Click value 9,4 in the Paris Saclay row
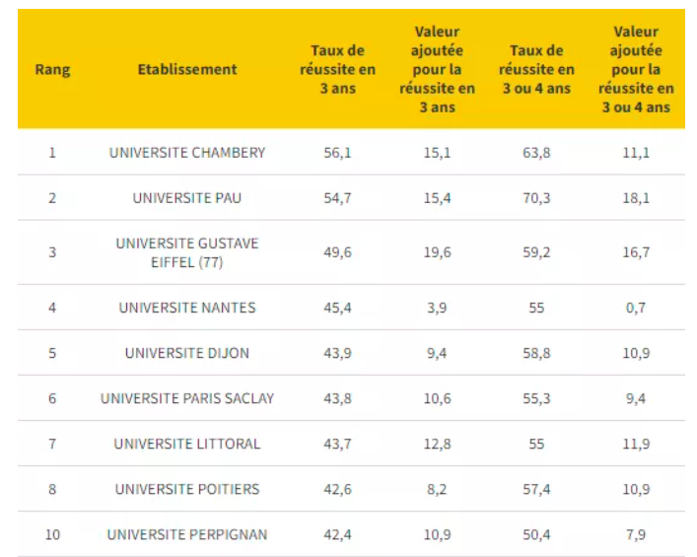The image size is (697, 557). 636,398
